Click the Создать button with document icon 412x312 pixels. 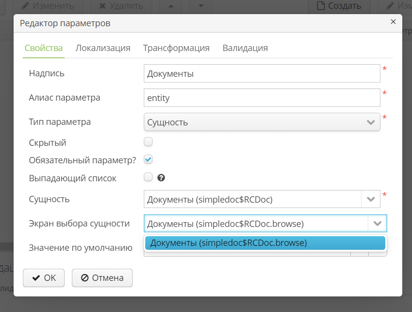(339, 6)
